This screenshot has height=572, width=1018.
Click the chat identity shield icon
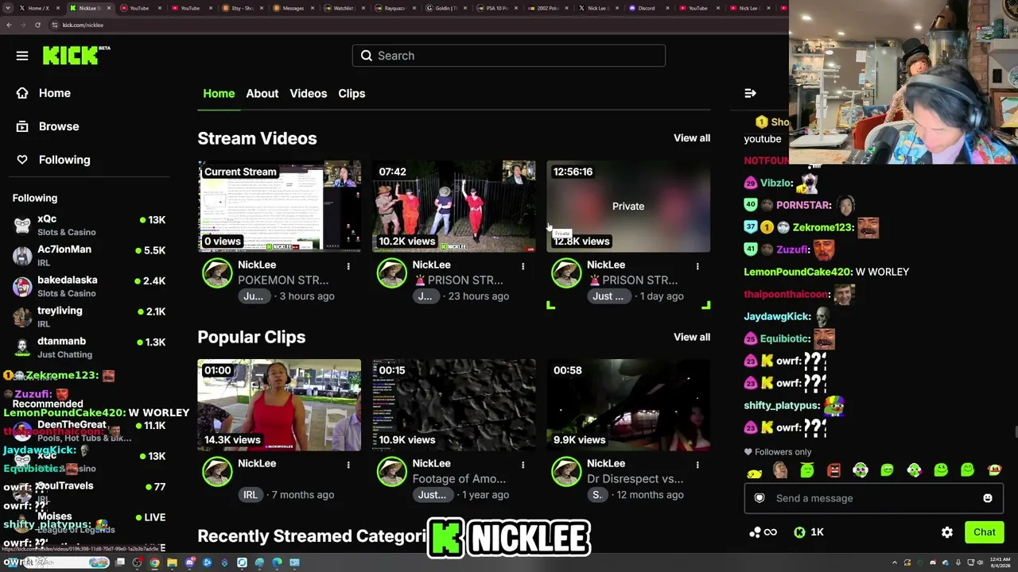click(760, 498)
